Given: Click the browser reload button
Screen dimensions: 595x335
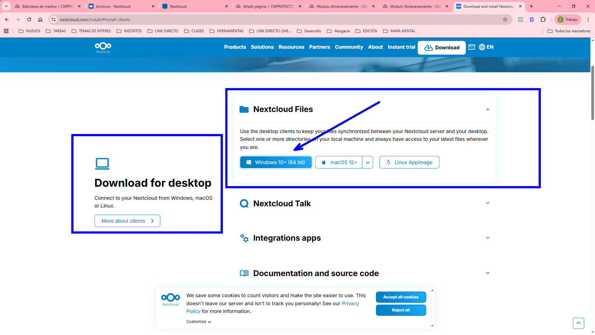Looking at the screenshot, I should click(29, 20).
